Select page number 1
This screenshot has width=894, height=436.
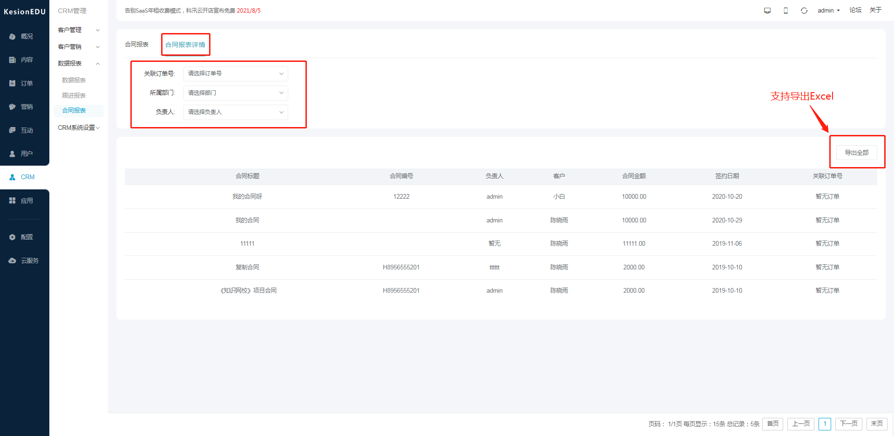point(825,424)
